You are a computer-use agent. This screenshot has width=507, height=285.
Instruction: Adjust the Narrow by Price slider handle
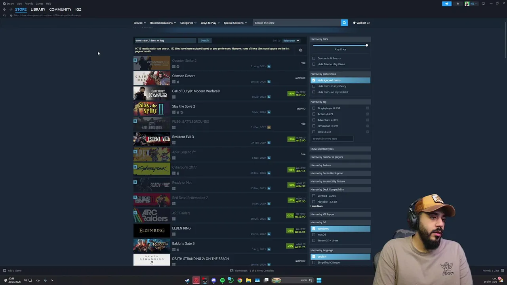click(x=367, y=45)
